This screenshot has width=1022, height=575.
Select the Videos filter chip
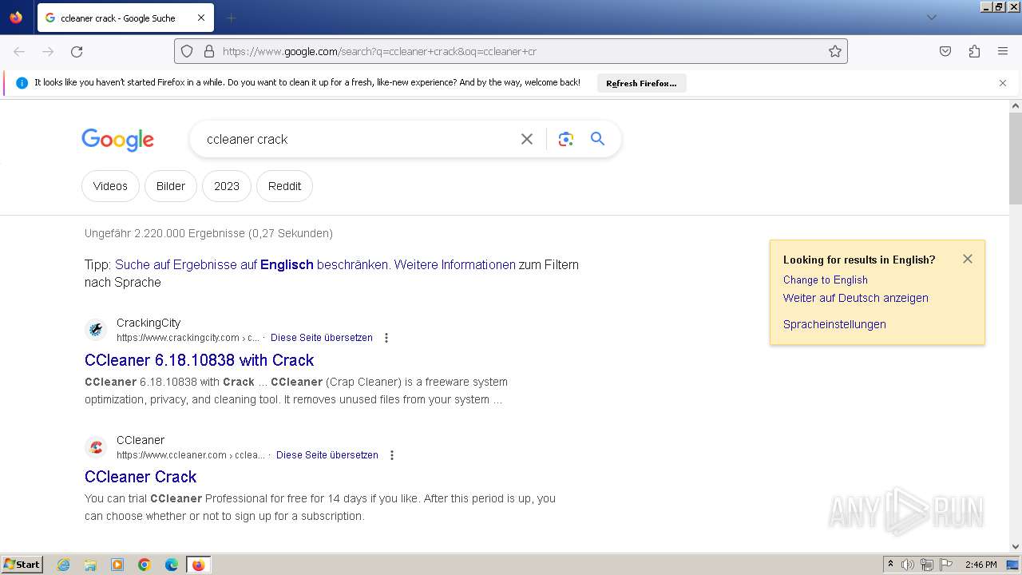[x=110, y=186]
